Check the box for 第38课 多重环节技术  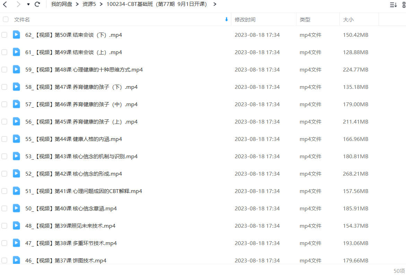[5, 243]
